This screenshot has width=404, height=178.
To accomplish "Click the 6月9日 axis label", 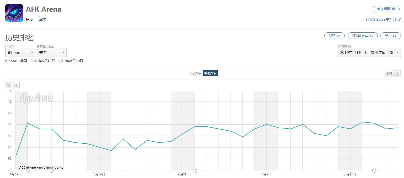I will click(x=266, y=174).
